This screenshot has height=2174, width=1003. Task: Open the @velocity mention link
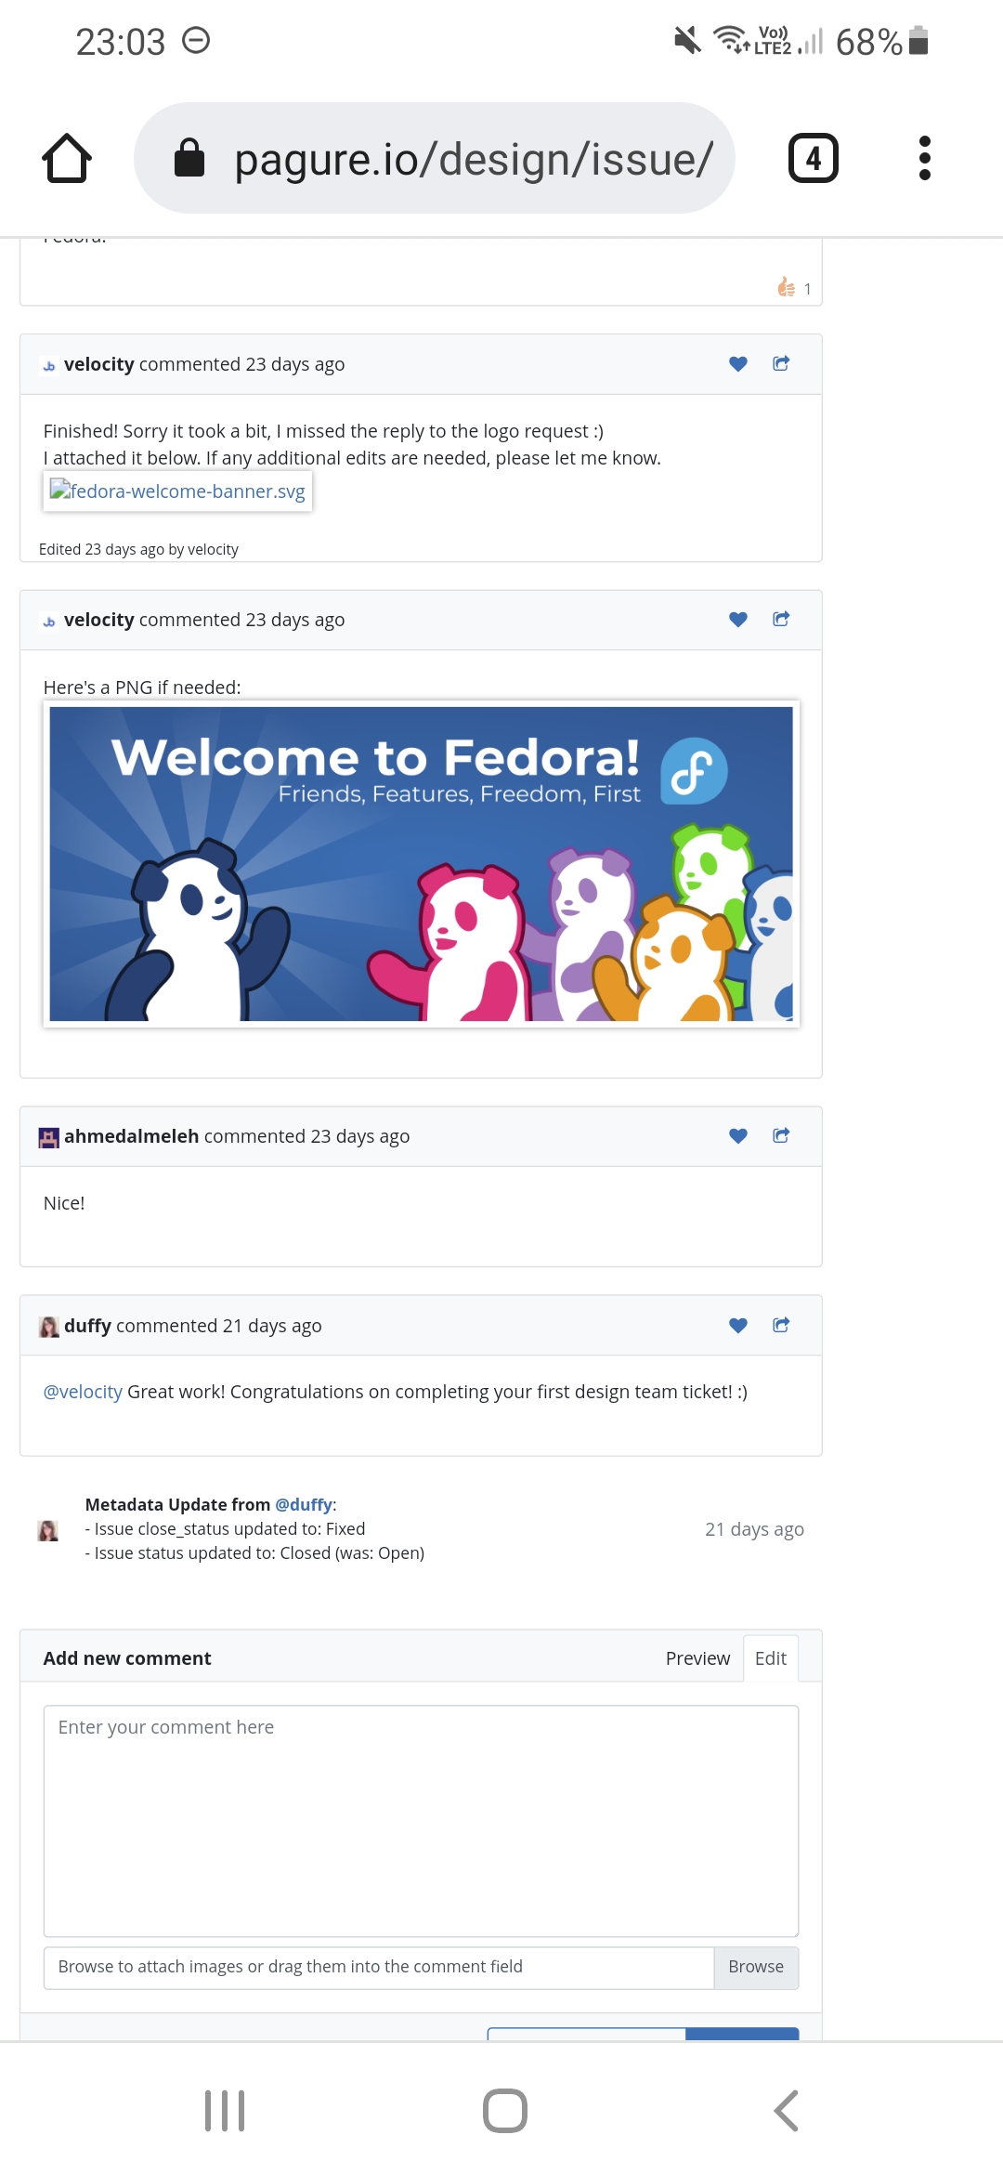point(83,1392)
